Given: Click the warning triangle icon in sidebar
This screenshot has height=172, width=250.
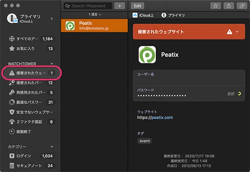Looking at the screenshot, I should (12, 73).
